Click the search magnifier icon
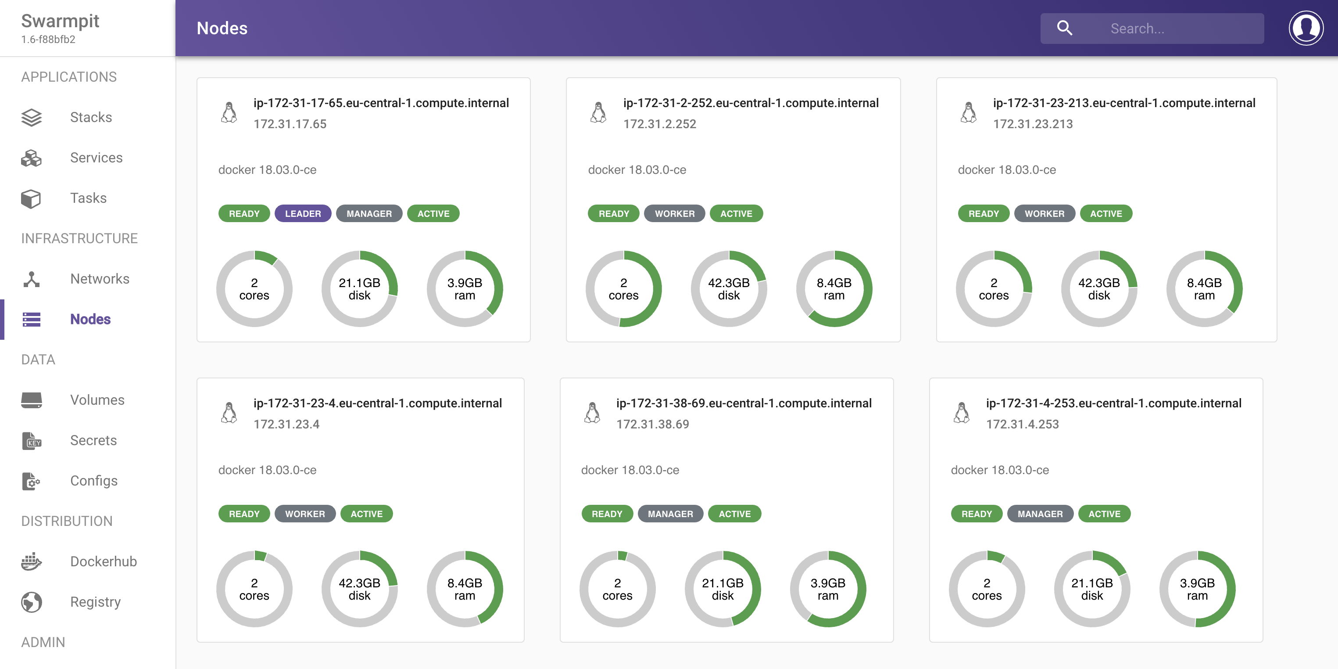Image resolution: width=1338 pixels, height=669 pixels. click(1064, 28)
